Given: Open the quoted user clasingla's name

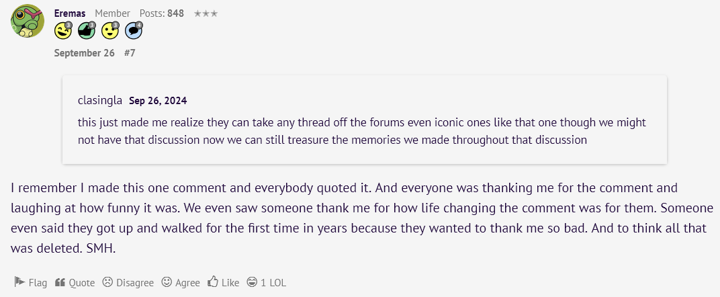Looking at the screenshot, I should (100, 101).
